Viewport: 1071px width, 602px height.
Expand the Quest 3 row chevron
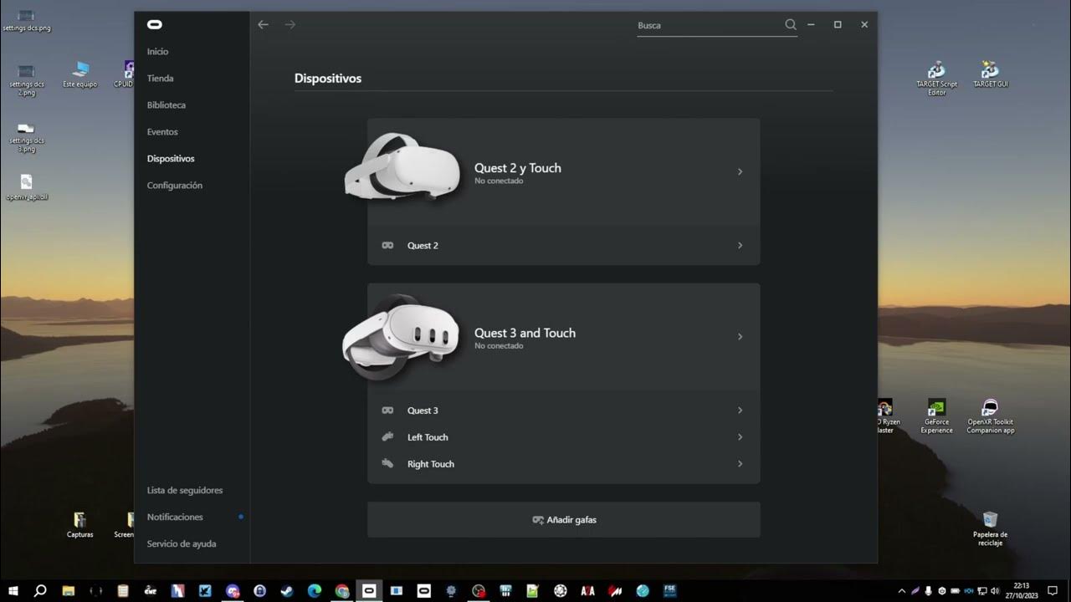pos(740,411)
